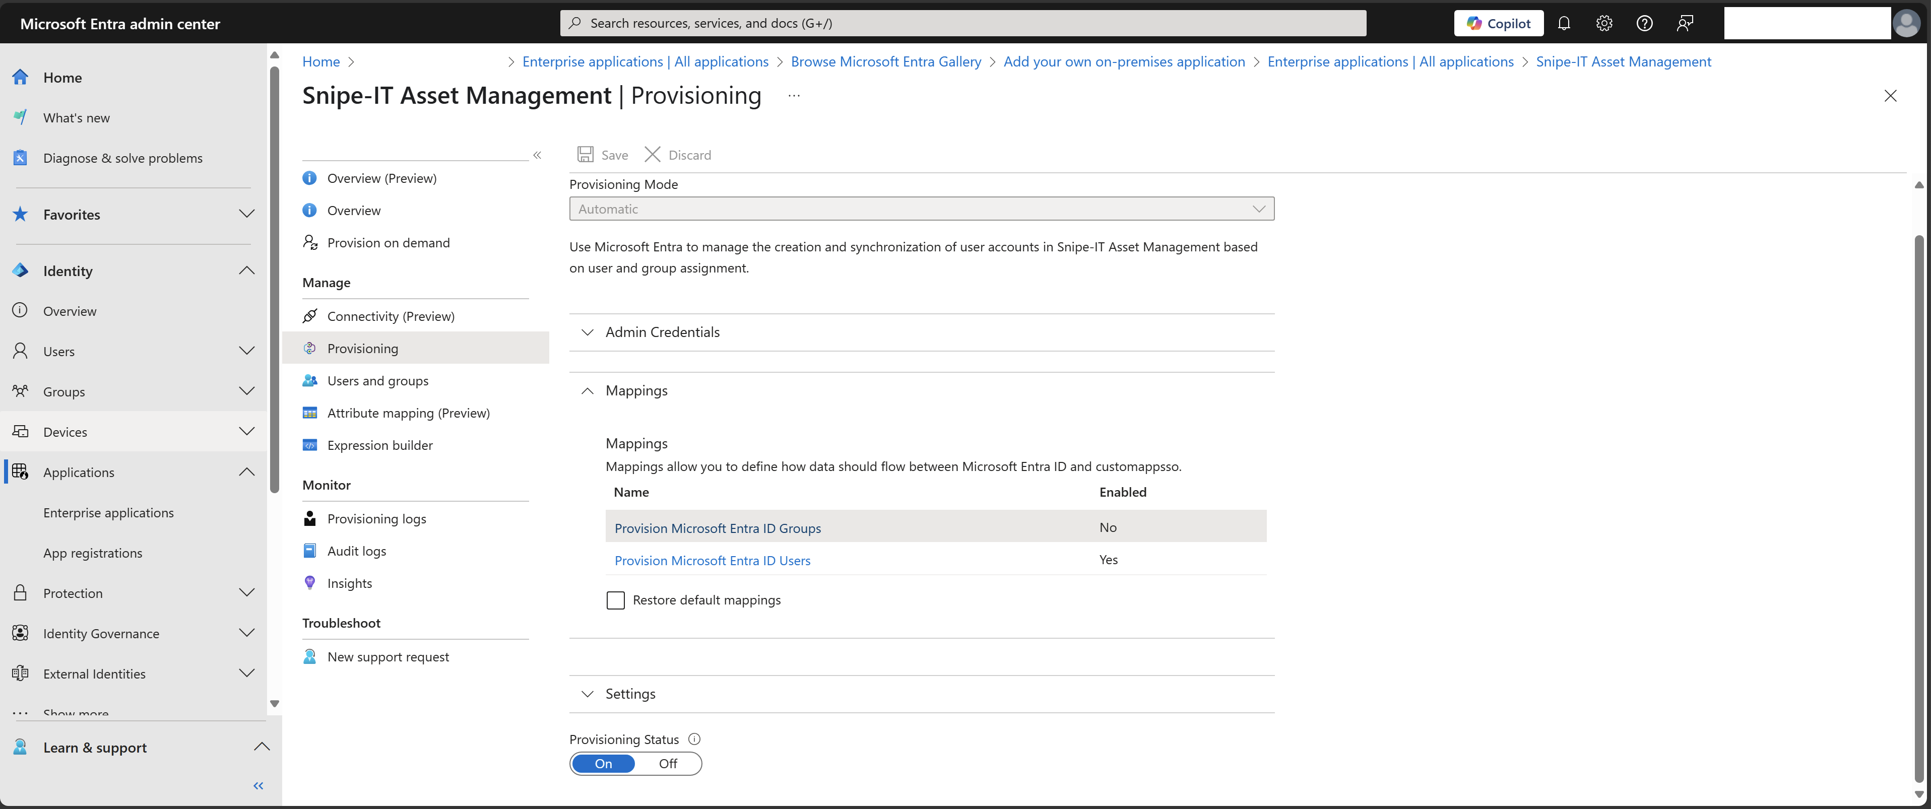Set Provisioning Status to On
The width and height of the screenshot is (1931, 809).
[x=604, y=763]
